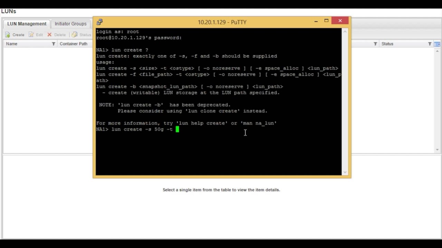Screen dimensions: 442x248
Task: Click the 'usage:' terminal line
Action: tap(105, 62)
